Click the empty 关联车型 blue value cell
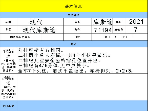 click(82, 106)
